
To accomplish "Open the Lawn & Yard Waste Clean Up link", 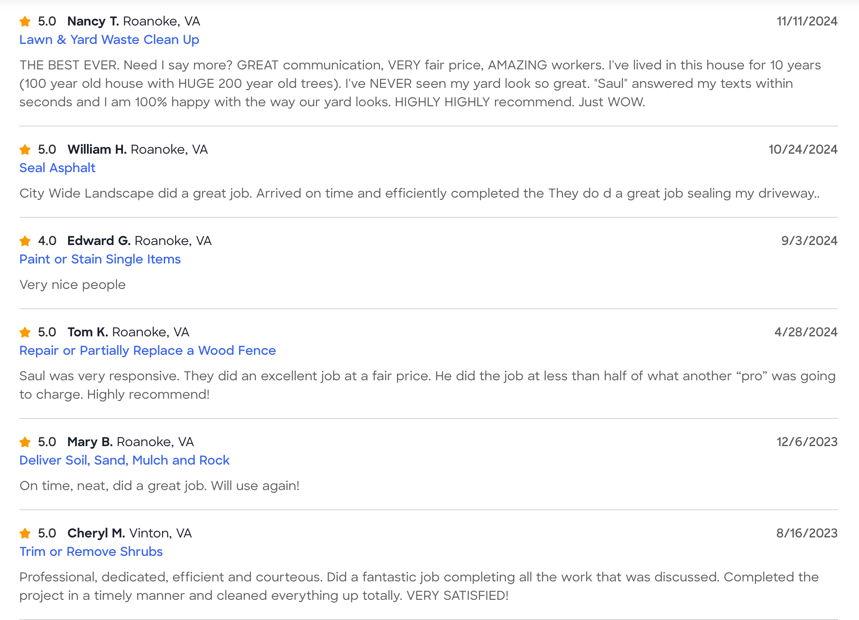I will pyautogui.click(x=109, y=40).
